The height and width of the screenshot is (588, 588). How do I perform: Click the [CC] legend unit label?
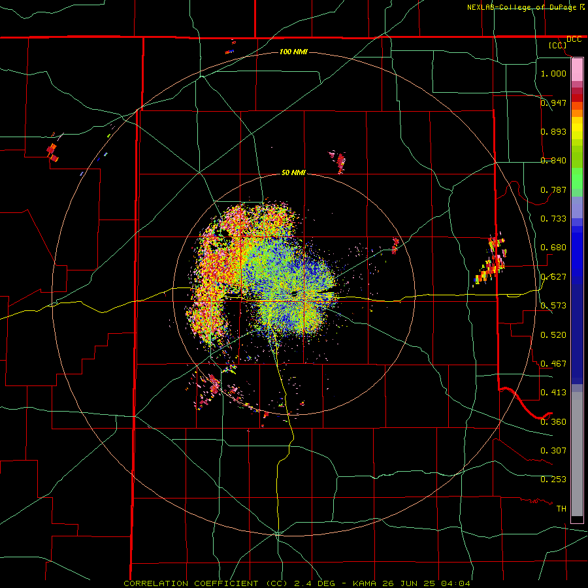point(558,45)
